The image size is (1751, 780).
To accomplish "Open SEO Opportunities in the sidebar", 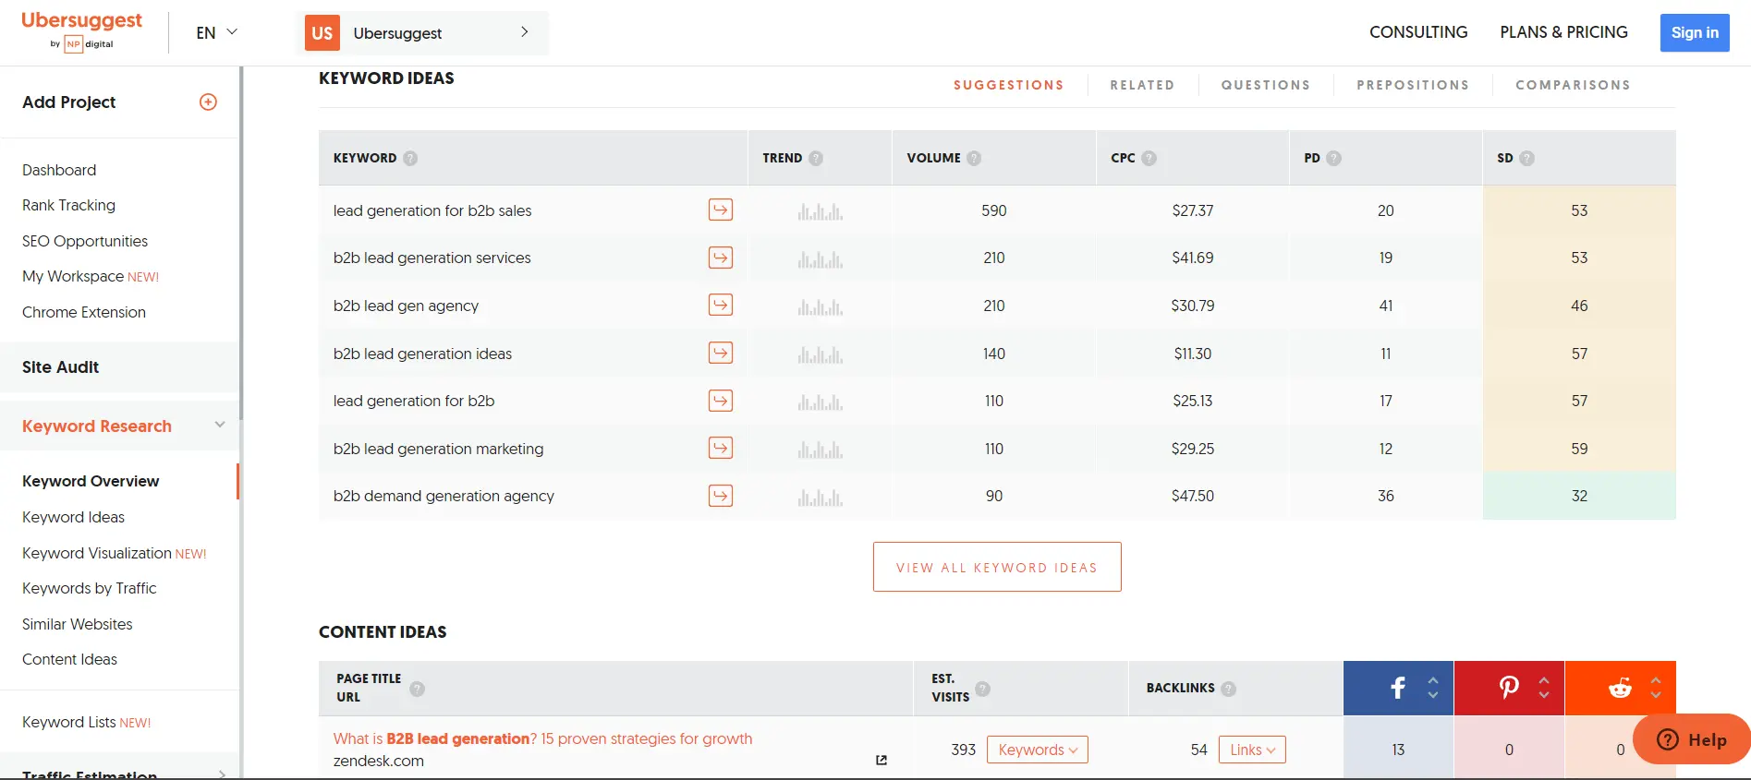I will [x=85, y=241].
